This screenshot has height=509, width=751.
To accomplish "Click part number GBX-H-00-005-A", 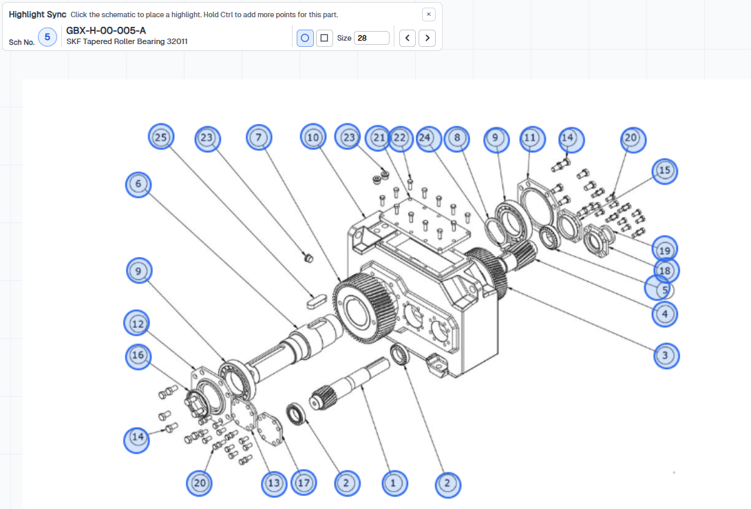I will pos(106,30).
